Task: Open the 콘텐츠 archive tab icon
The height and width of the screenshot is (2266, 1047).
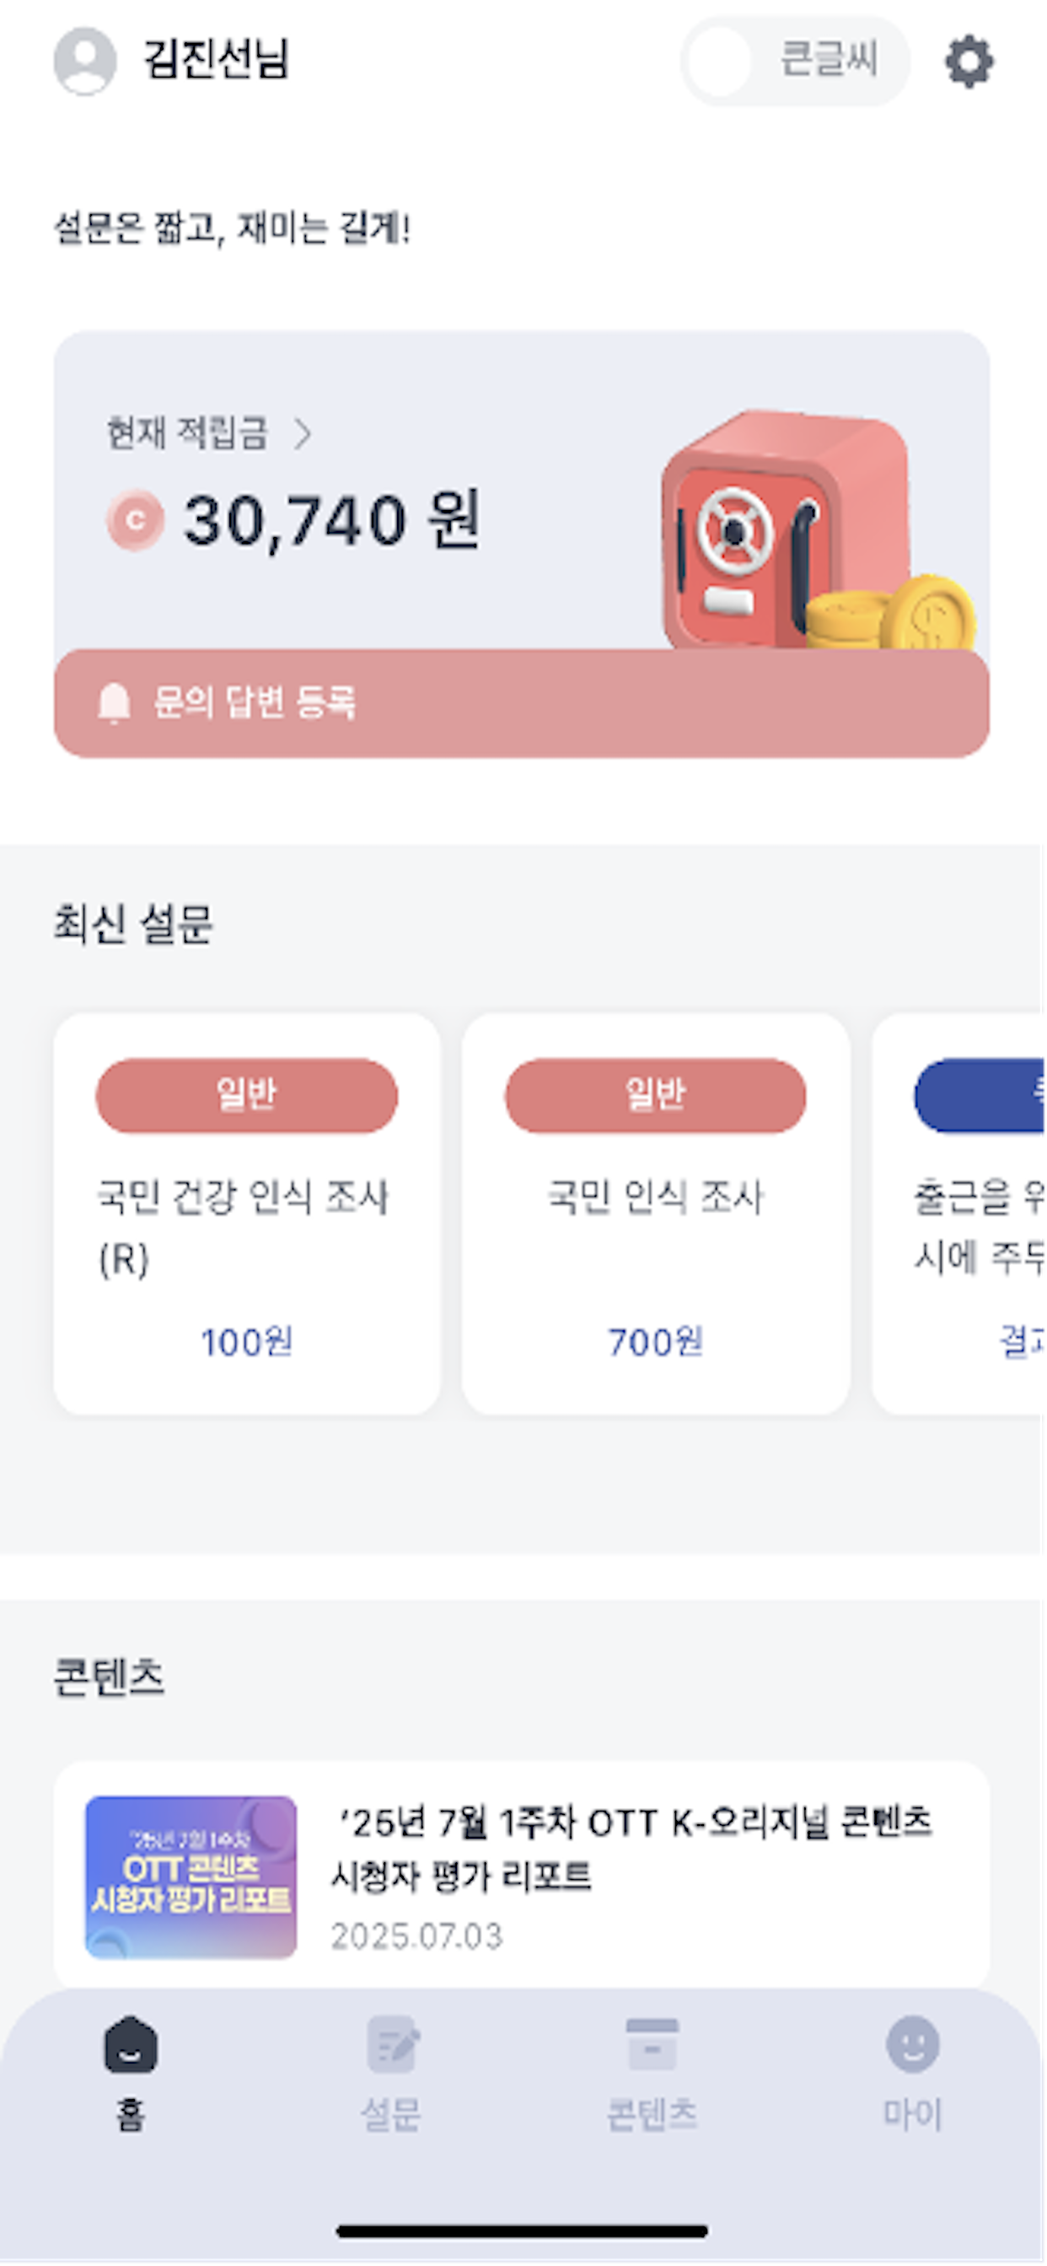Action: (x=652, y=2046)
